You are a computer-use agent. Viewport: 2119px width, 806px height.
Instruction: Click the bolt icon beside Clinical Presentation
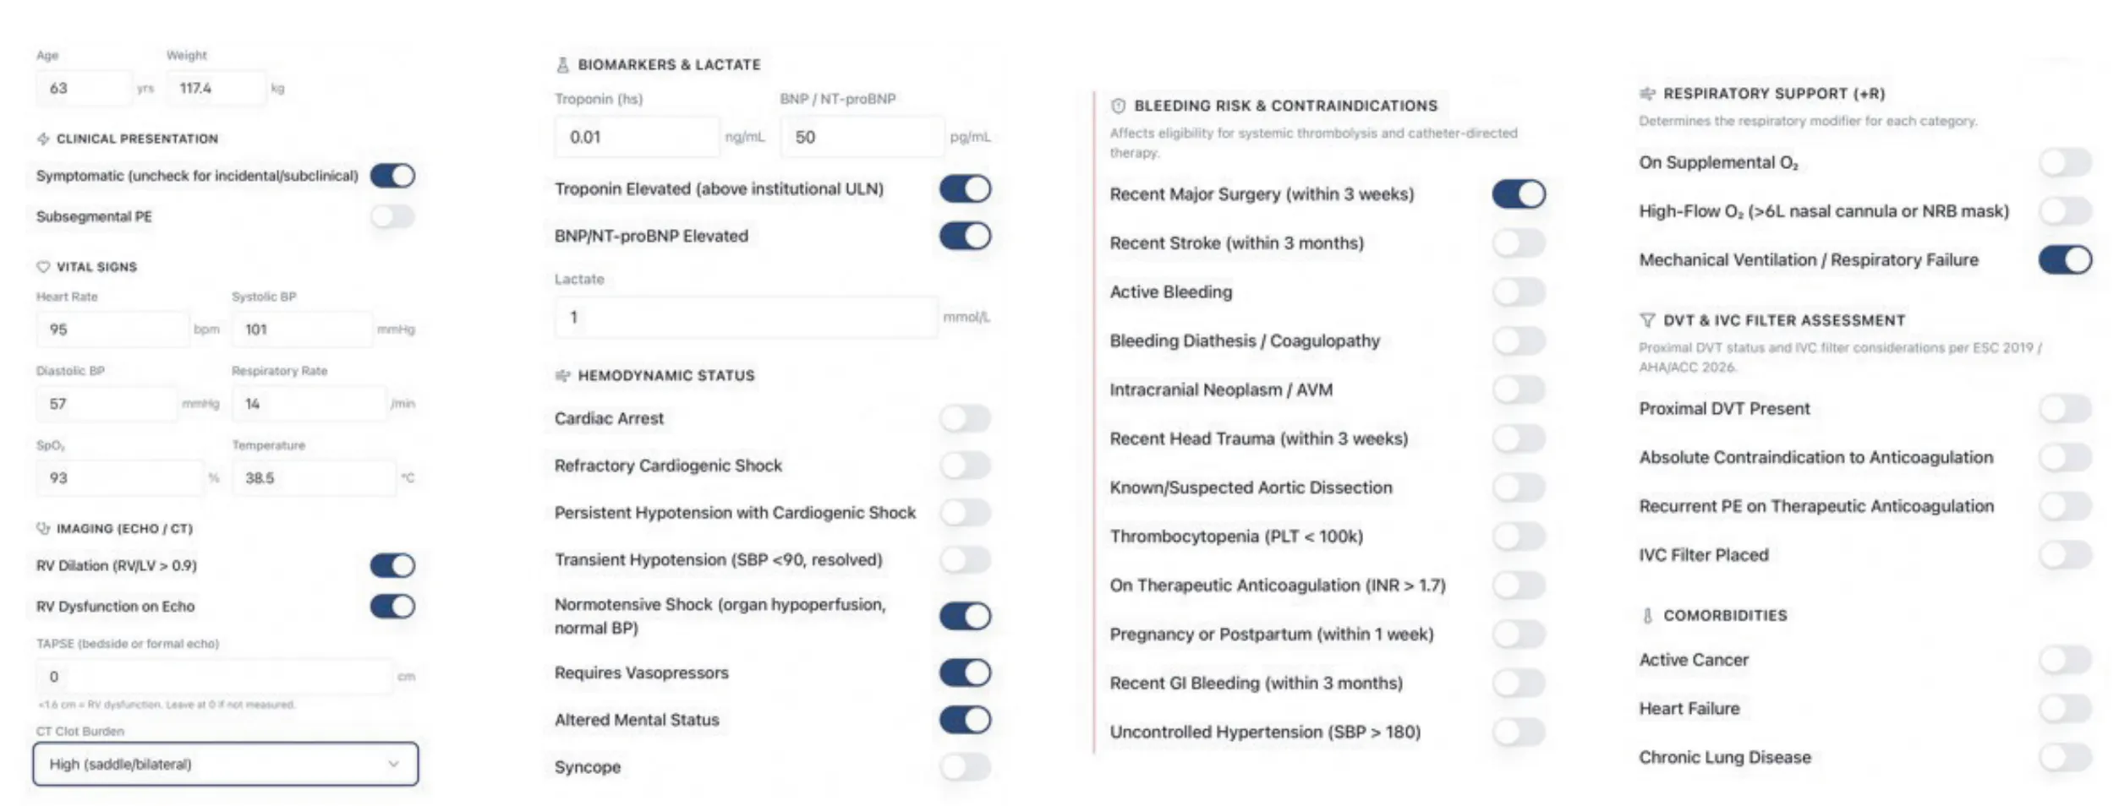(x=43, y=139)
